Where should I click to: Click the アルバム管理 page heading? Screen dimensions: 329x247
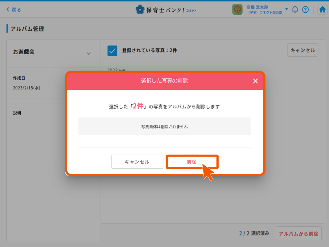click(27, 29)
